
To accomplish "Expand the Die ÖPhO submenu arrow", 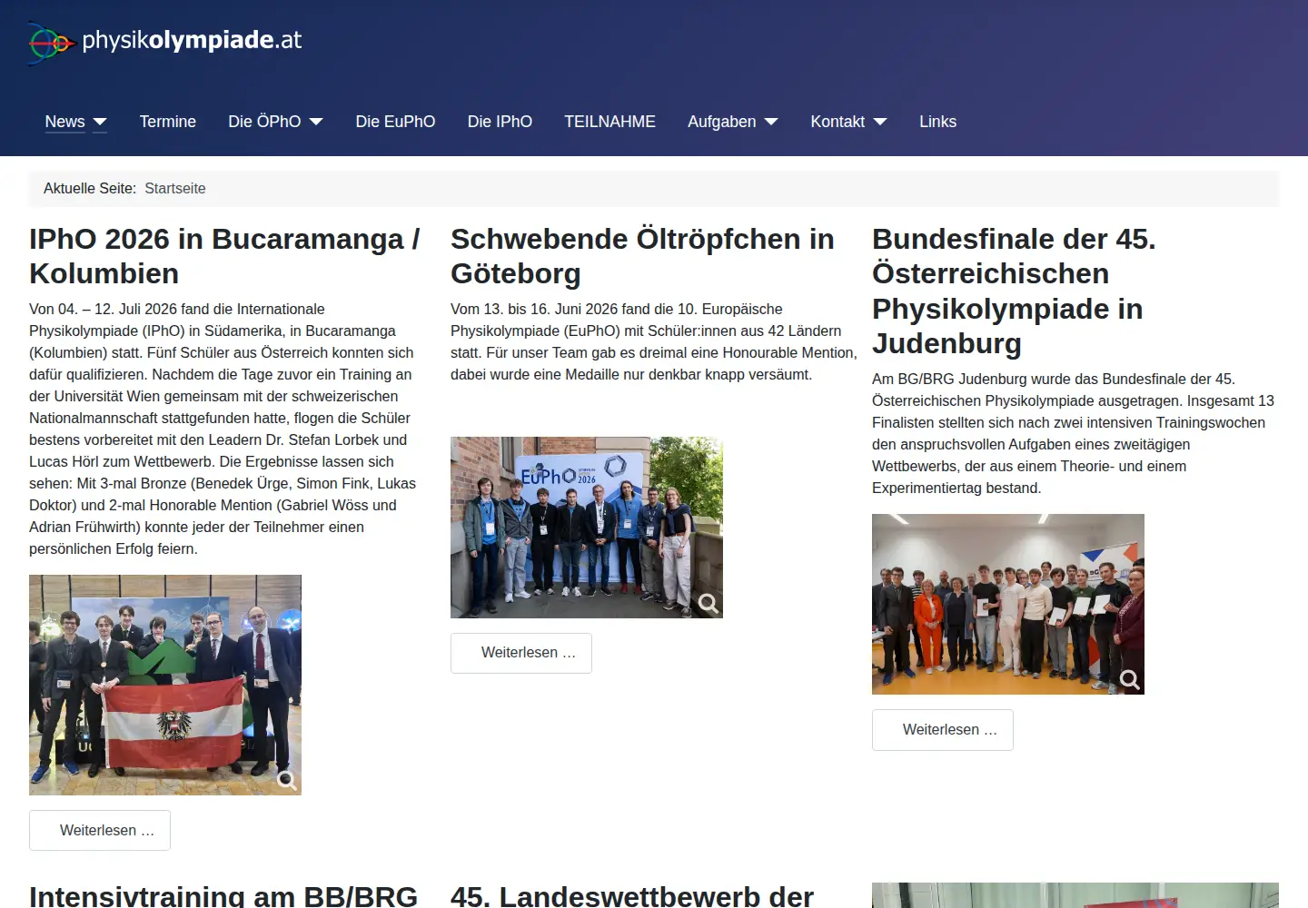I will (x=316, y=122).
